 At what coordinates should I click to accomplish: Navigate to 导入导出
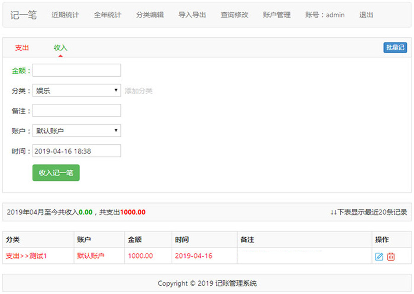point(192,15)
